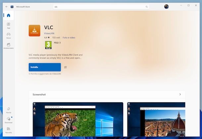Click the VLC app icon
This screenshot has height=139, width=202.
tap(34, 31)
